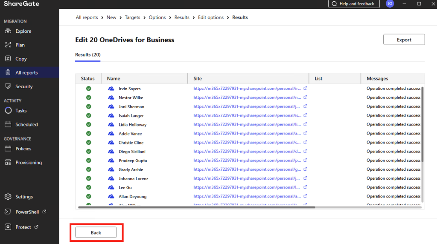The height and width of the screenshot is (244, 437).
Task: Select the Joni Sherman name cell
Action: 131,106
